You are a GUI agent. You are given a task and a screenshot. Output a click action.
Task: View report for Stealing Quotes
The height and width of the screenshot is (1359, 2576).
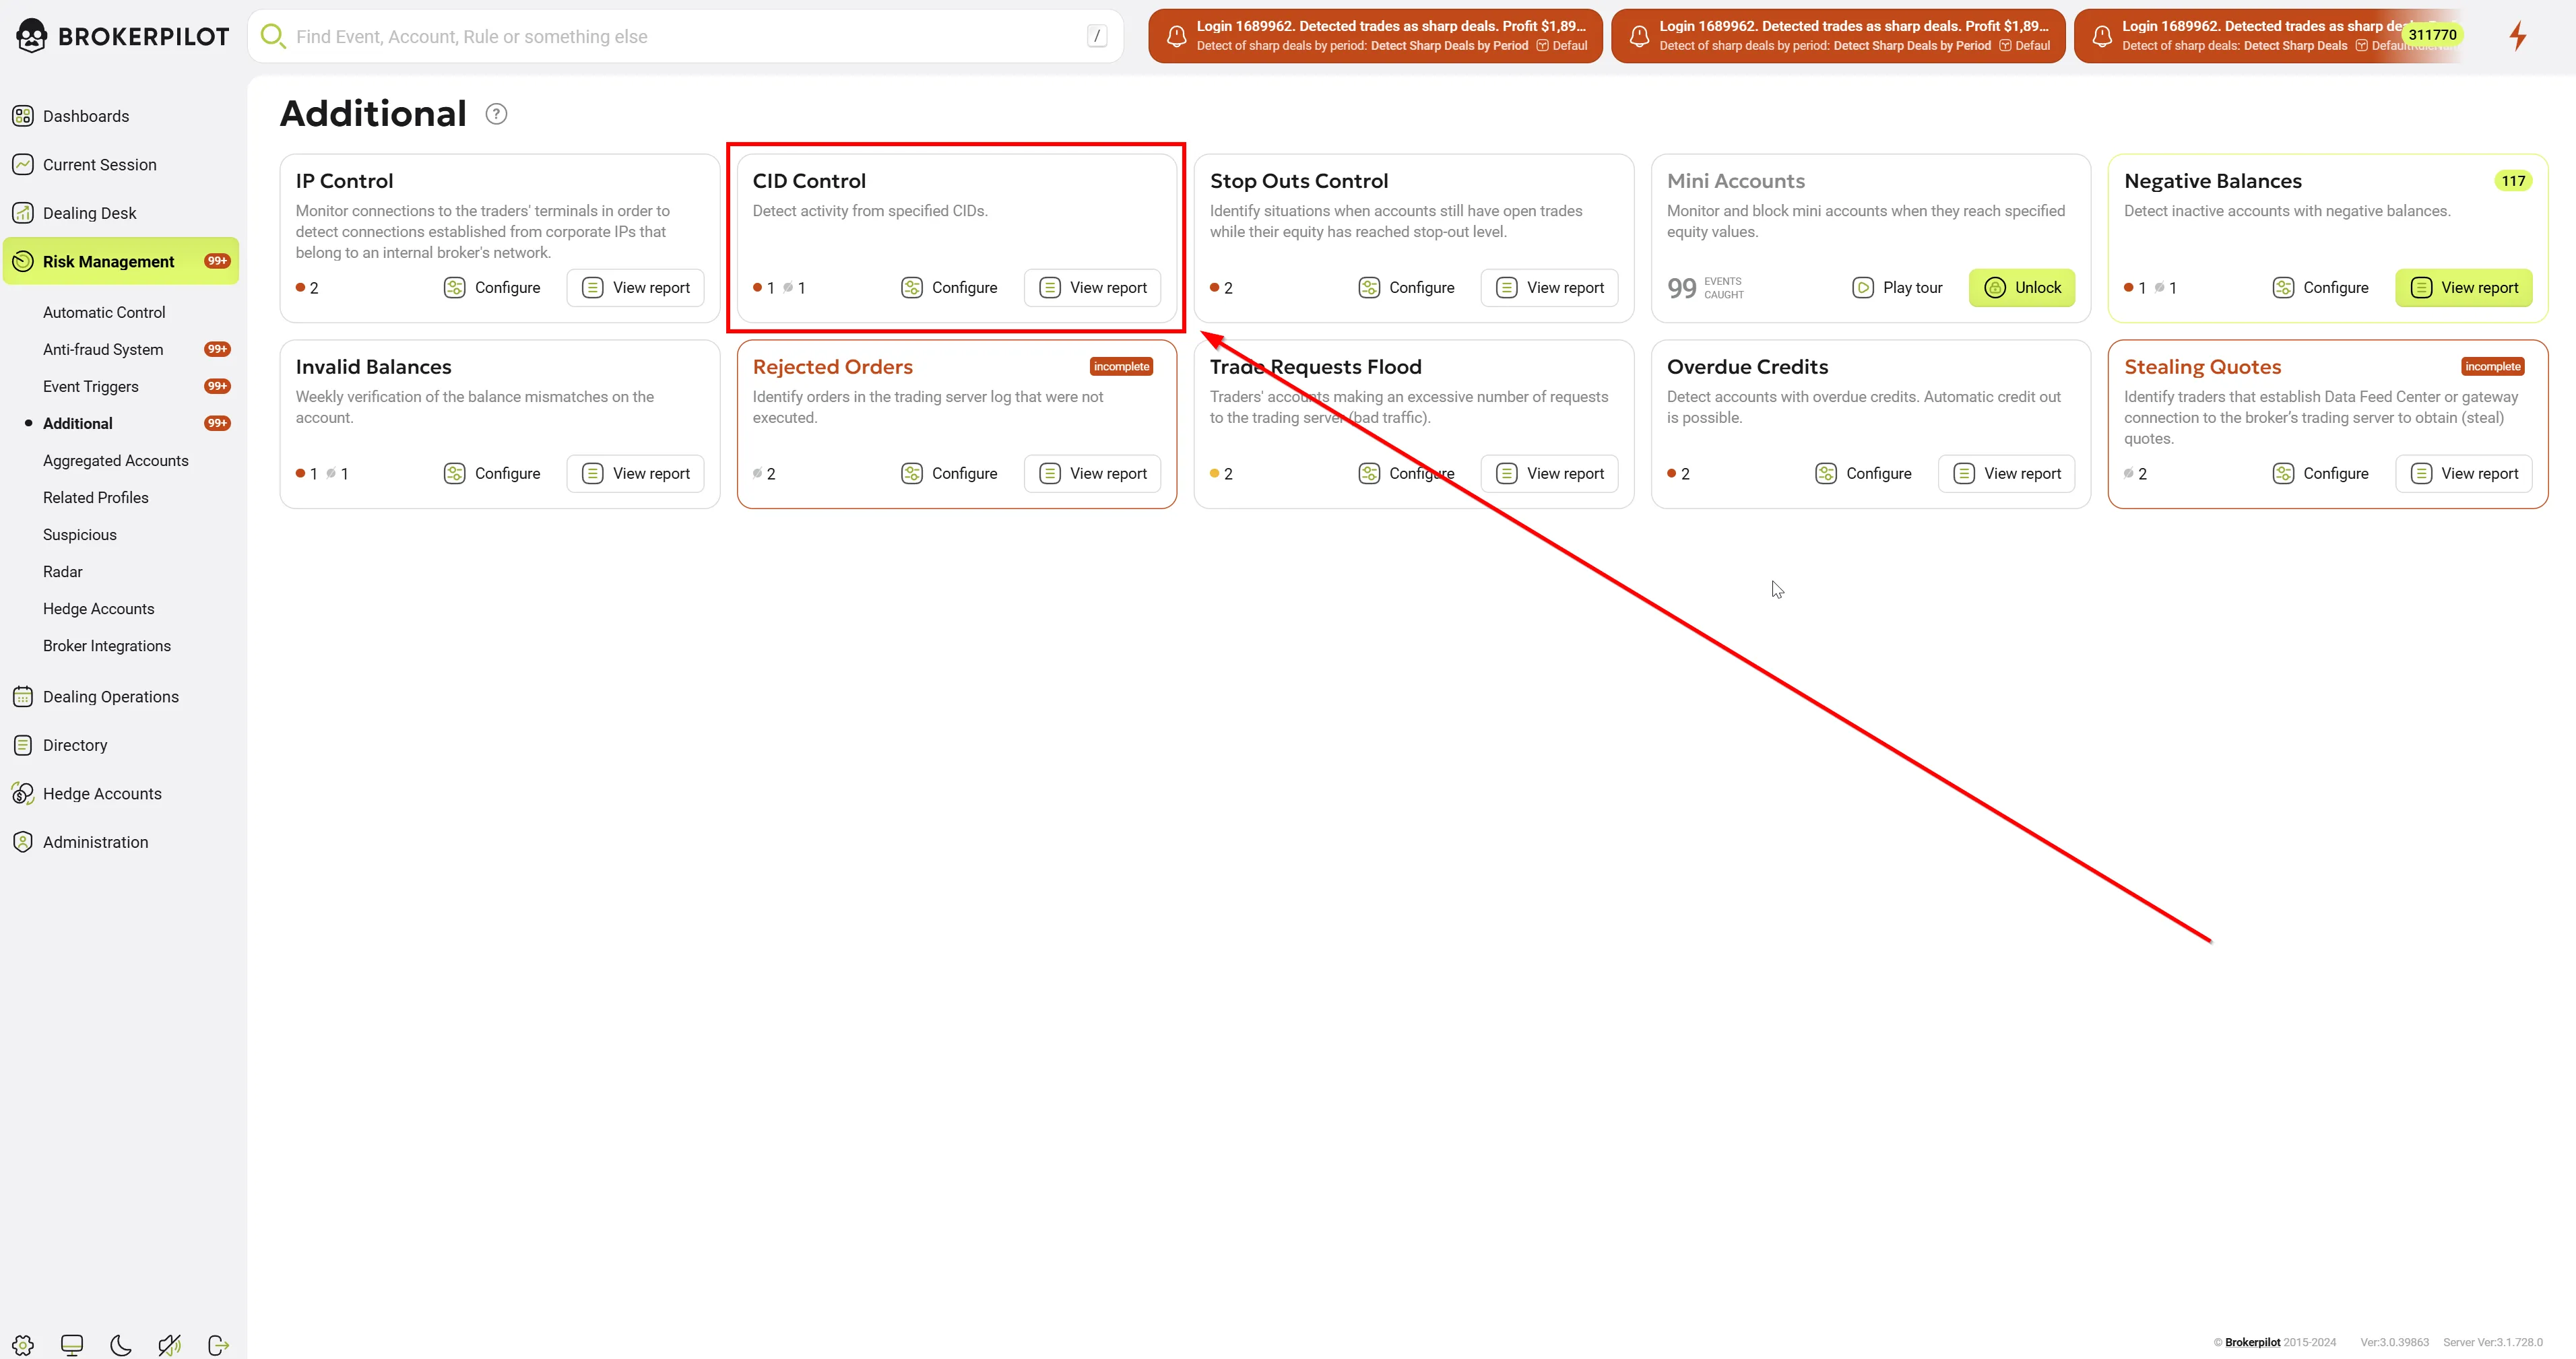[x=2464, y=474]
